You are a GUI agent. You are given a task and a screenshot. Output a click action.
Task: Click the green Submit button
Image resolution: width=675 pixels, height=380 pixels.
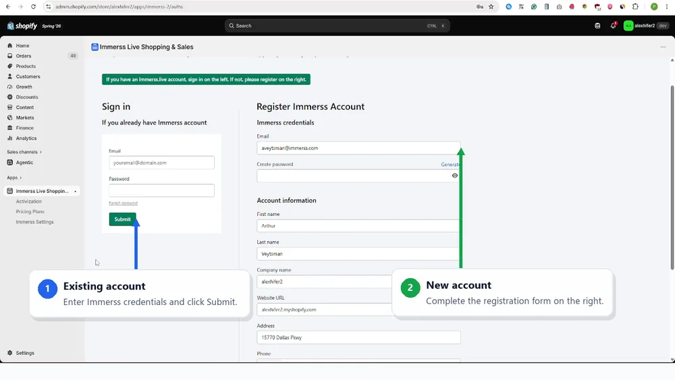[122, 219]
